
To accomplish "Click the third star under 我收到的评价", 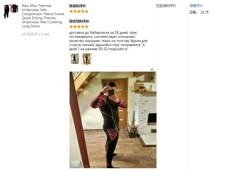I will click(79, 27).
